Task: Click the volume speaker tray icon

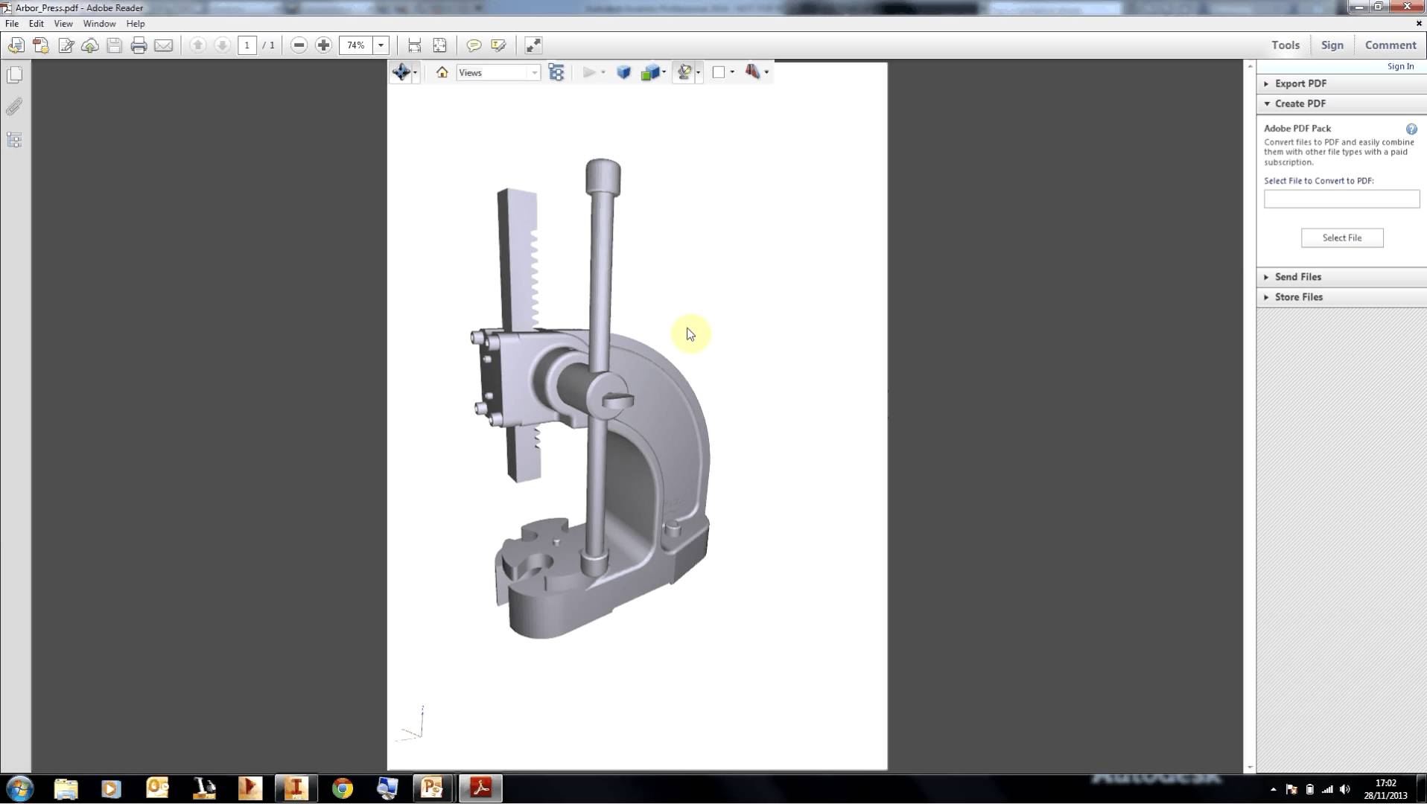Action: (1344, 789)
